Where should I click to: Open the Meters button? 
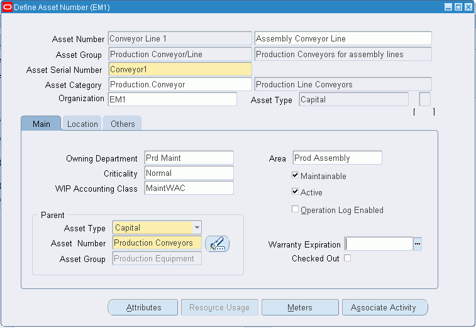click(300, 307)
